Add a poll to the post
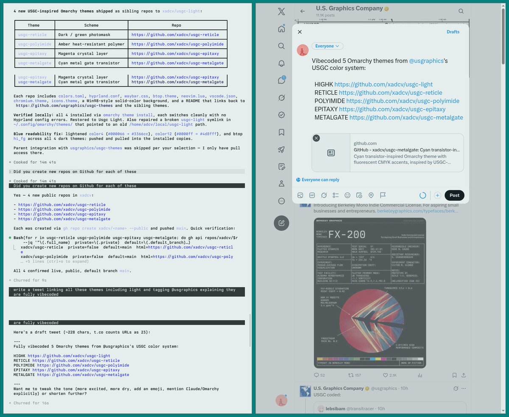The width and height of the screenshot is (509, 417). 336,195
